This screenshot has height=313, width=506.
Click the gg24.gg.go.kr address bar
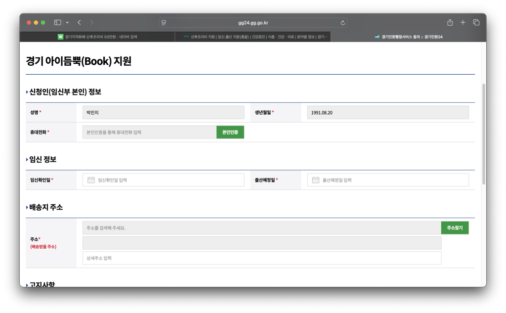click(x=253, y=23)
